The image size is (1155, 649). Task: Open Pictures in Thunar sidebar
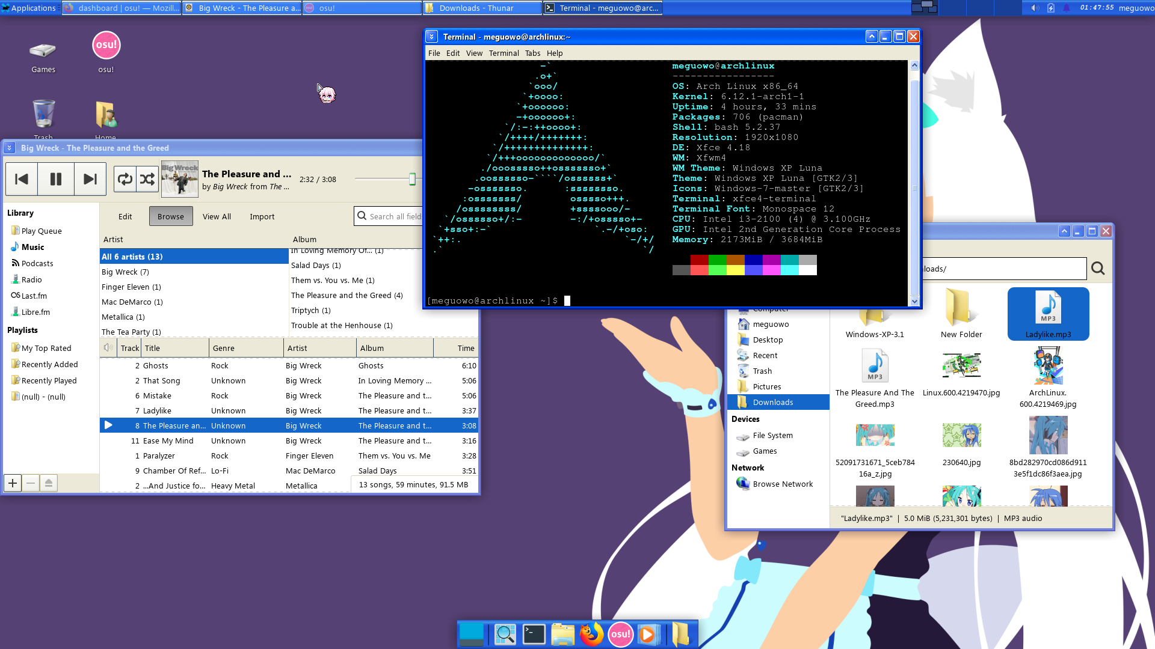click(x=778, y=386)
